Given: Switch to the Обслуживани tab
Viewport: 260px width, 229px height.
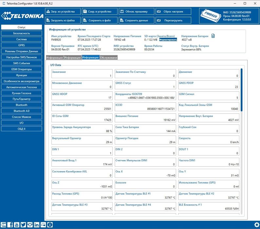Looking at the screenshot, I should [x=109, y=58].
